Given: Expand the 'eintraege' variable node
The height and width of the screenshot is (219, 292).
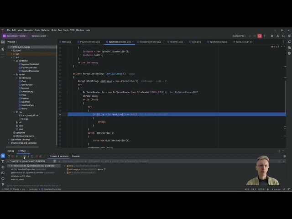Looking at the screenshot, I should click(x=65, y=169).
